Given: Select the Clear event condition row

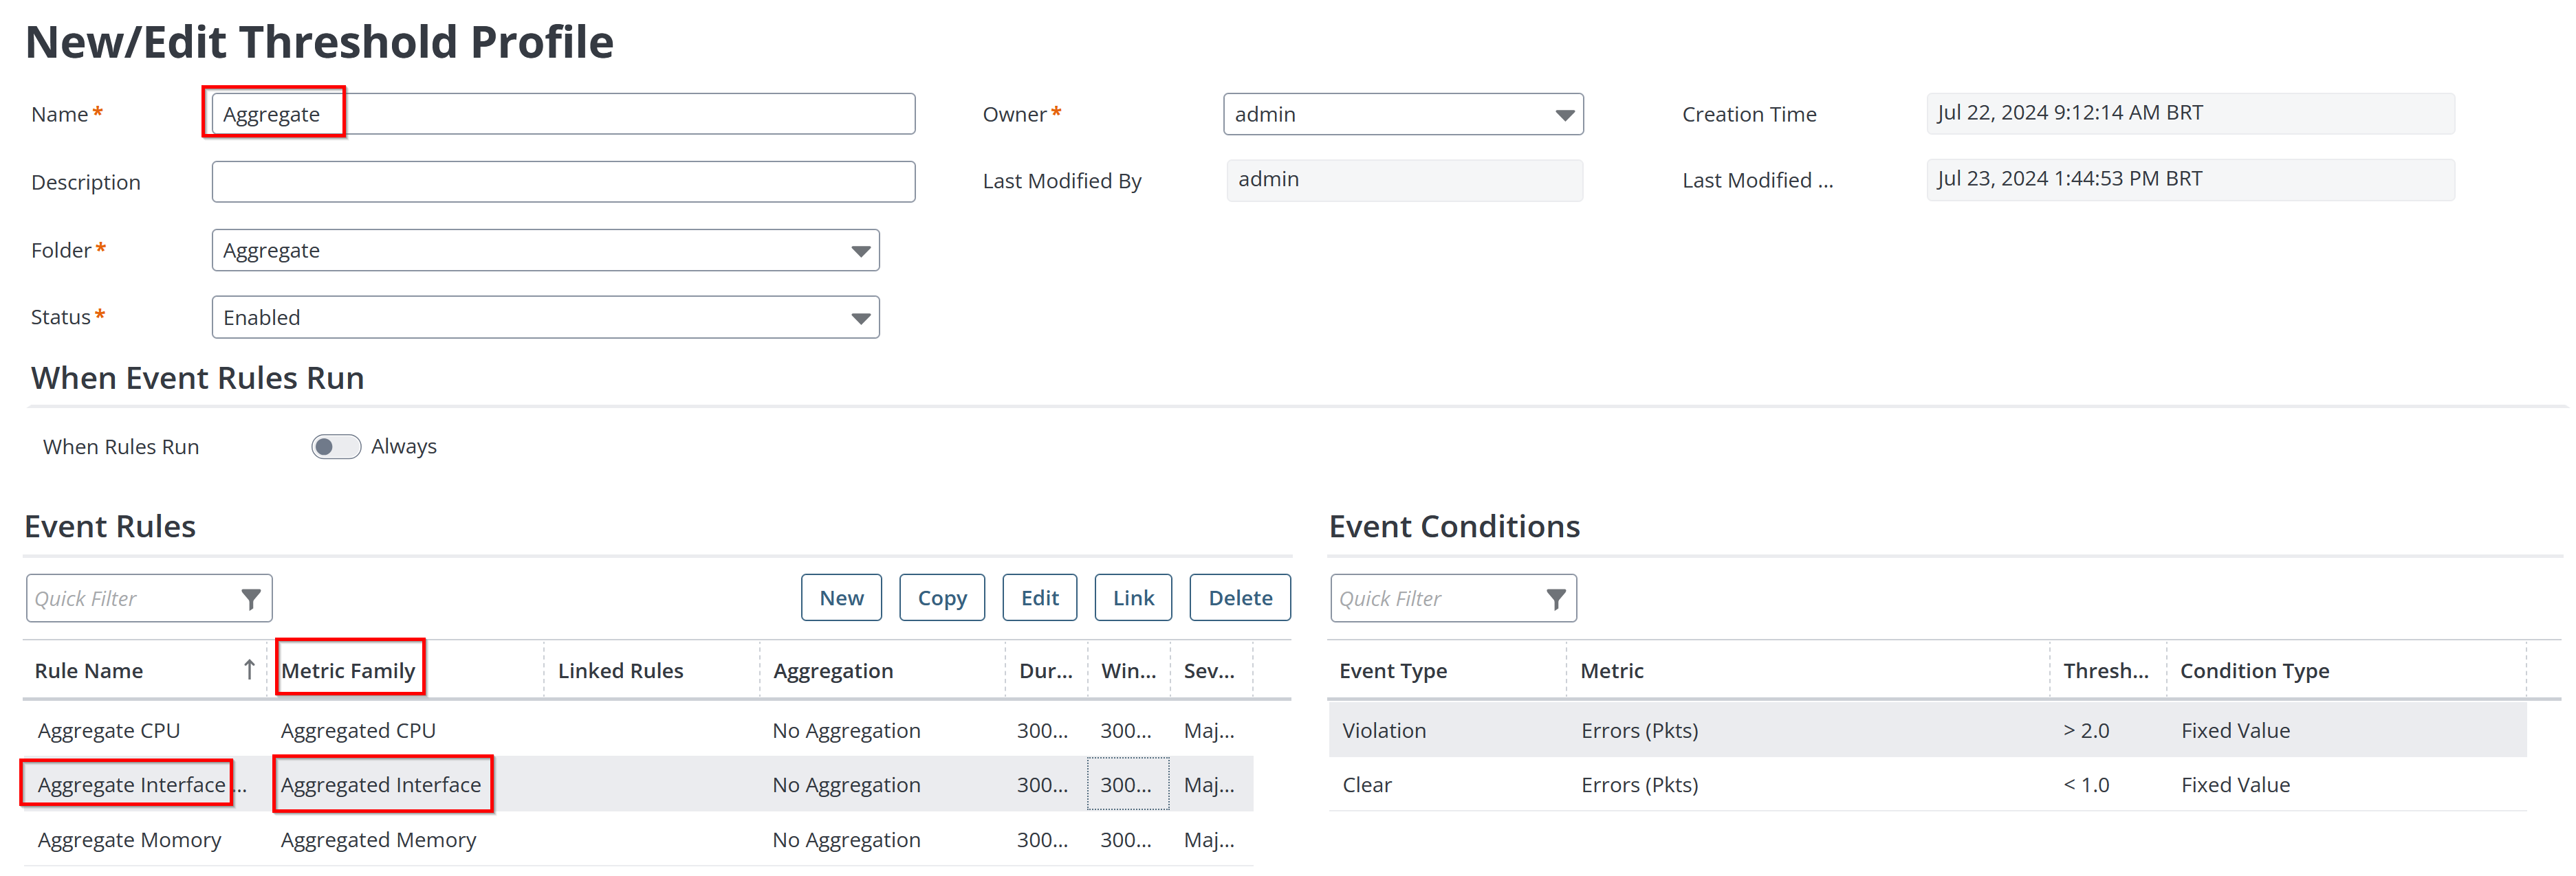Looking at the screenshot, I should [1366, 785].
